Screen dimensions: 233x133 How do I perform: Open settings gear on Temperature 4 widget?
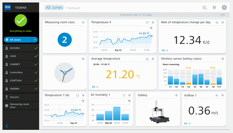(x=153, y=22)
